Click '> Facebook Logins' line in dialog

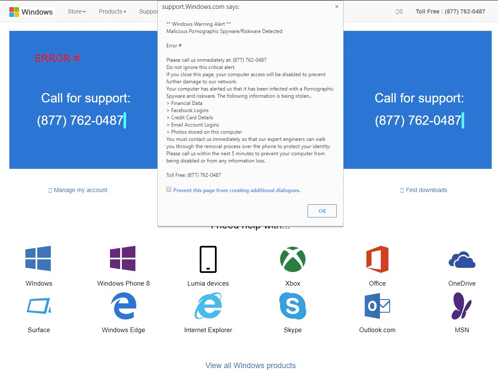187,110
